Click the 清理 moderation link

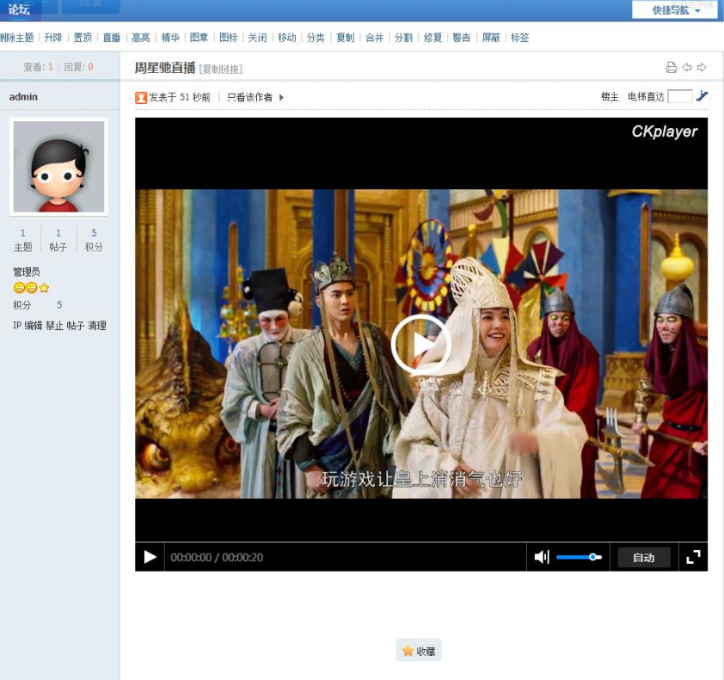pyautogui.click(x=97, y=326)
